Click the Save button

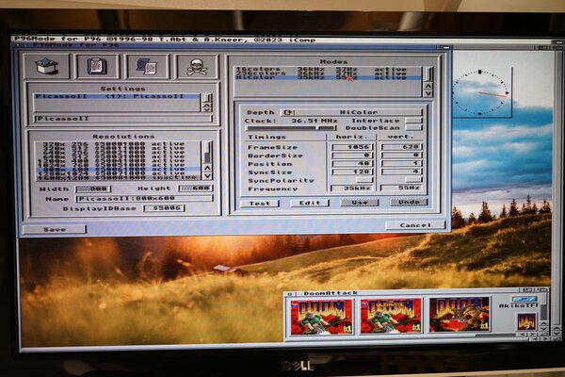(x=54, y=229)
